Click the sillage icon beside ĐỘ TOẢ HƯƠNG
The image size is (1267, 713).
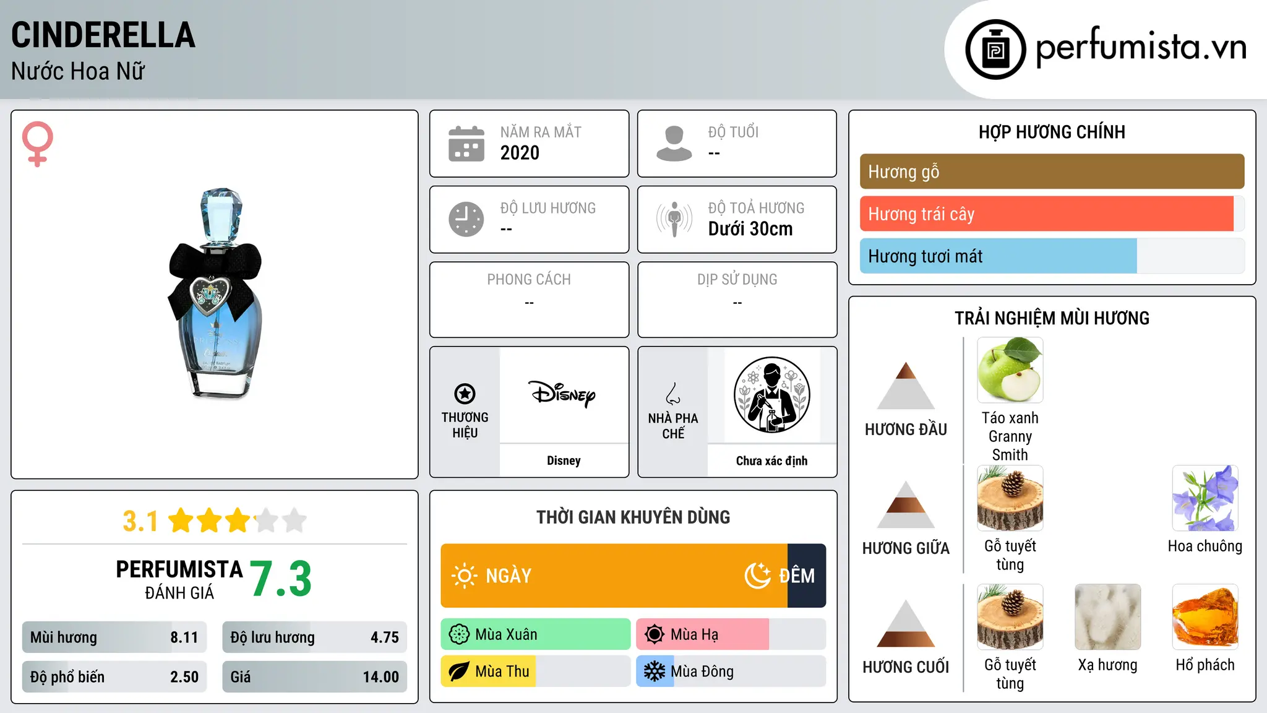[674, 219]
